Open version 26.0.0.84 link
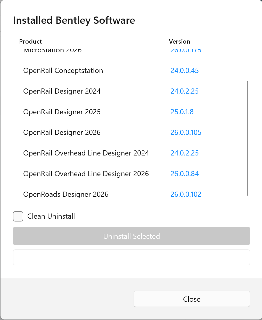The height and width of the screenshot is (320, 262). [185, 174]
